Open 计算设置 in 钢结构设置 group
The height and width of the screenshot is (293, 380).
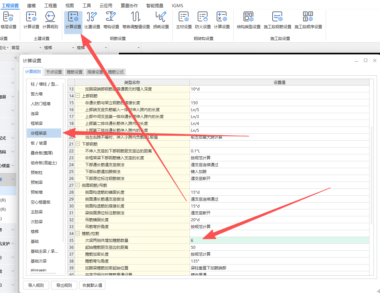222,20
